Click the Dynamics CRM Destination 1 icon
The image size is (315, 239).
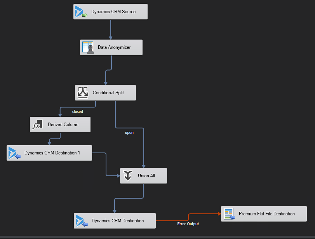pyautogui.click(x=14, y=153)
